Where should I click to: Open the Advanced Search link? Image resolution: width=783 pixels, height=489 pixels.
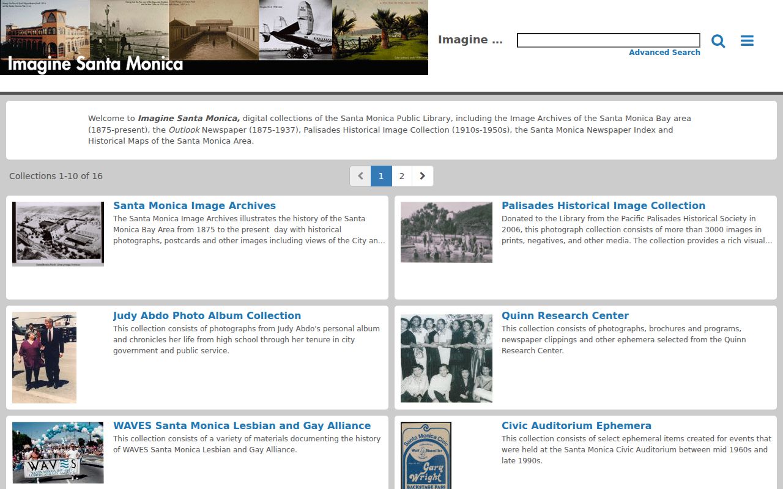(x=664, y=53)
